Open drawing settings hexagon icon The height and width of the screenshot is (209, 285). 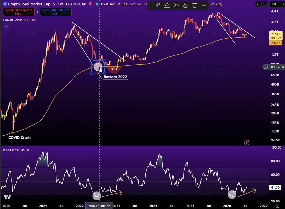click(x=176, y=5)
